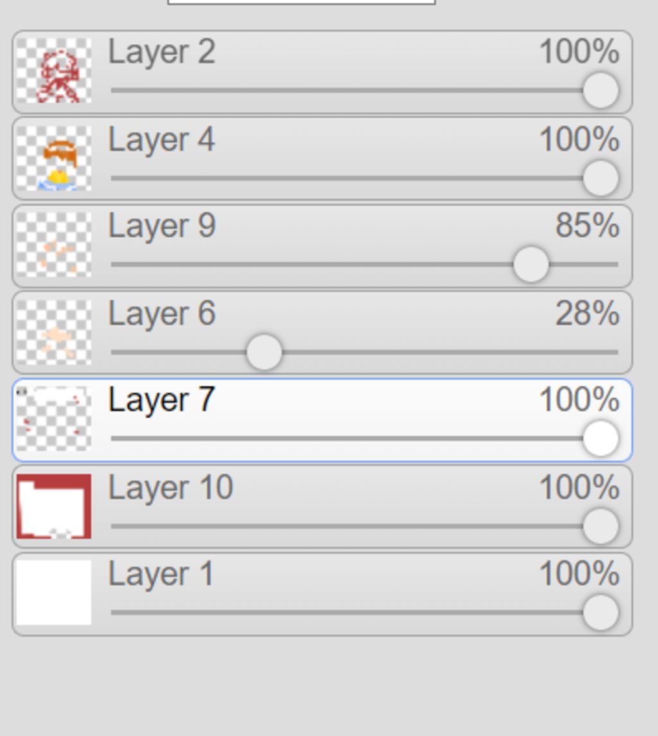
Task: Click the Layer 7 opacity slider handle
Action: tap(601, 438)
